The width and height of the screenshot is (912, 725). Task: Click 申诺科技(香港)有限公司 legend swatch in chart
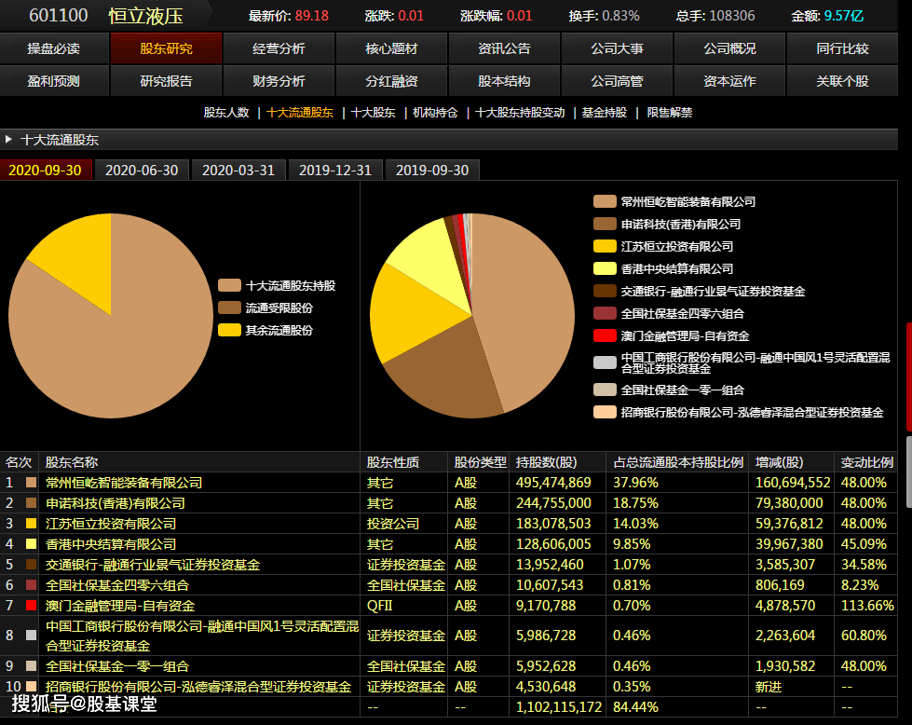pyautogui.click(x=605, y=224)
